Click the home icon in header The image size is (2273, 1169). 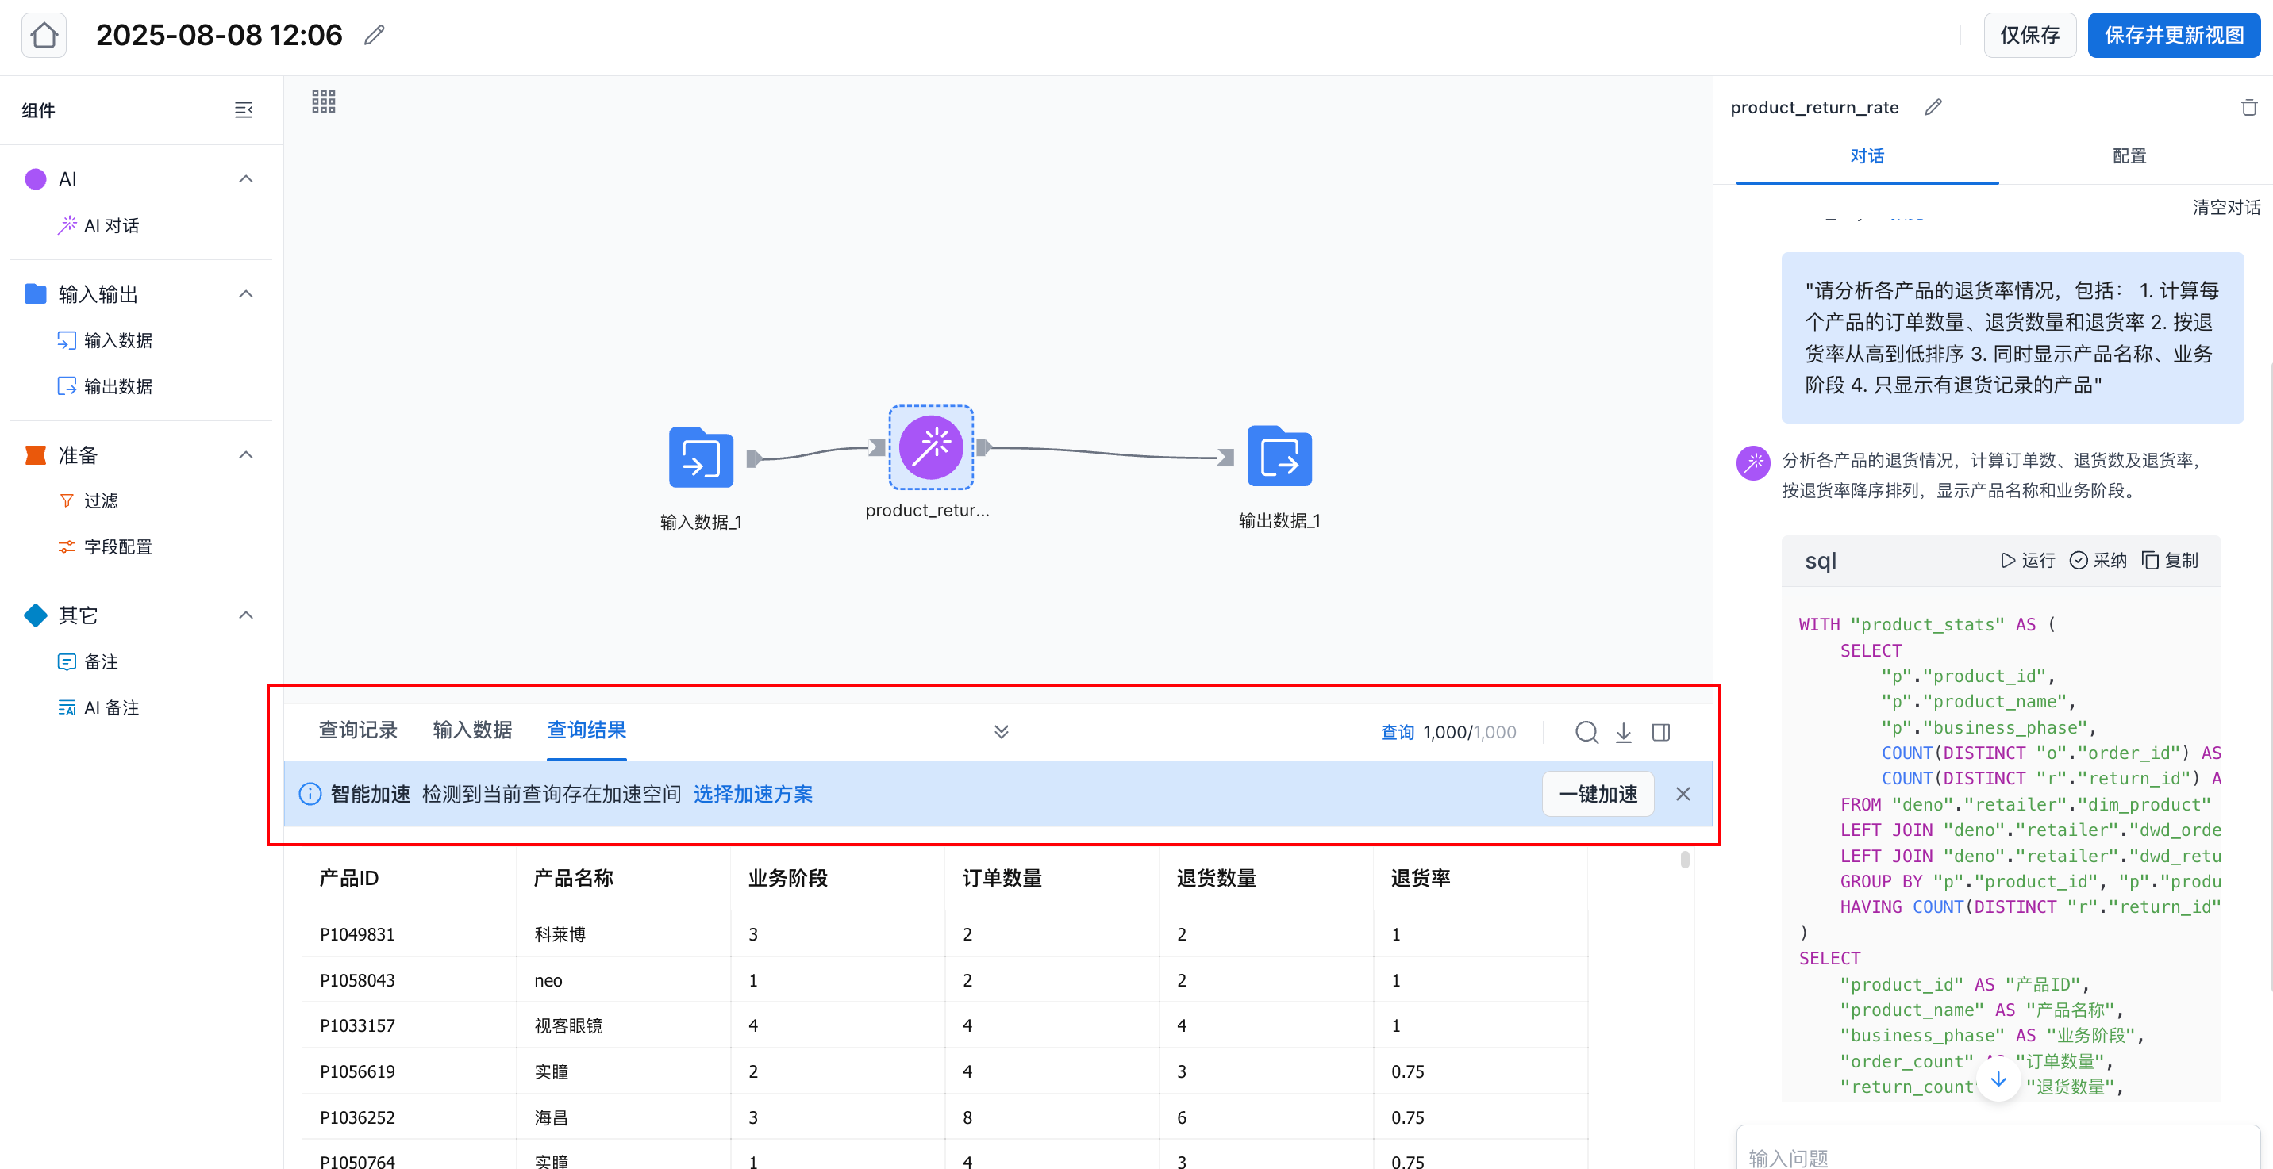coord(44,35)
